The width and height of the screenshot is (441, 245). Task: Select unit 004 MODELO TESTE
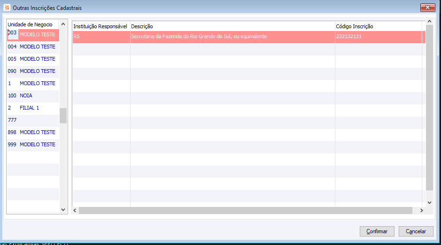(x=33, y=47)
